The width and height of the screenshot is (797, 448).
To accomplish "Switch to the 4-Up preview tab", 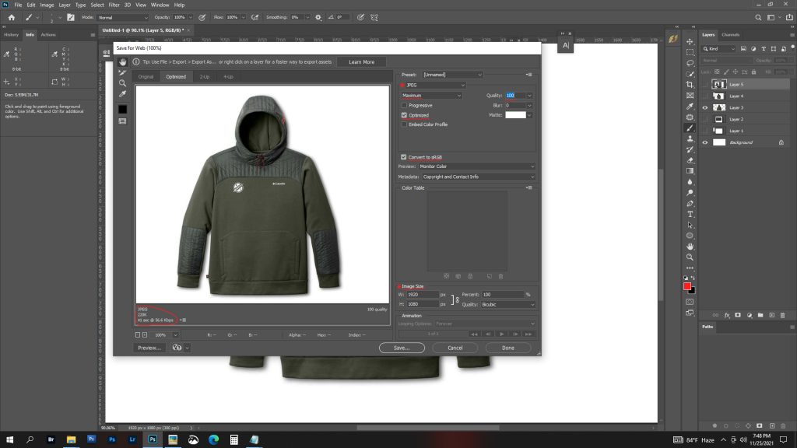I will 228,77.
